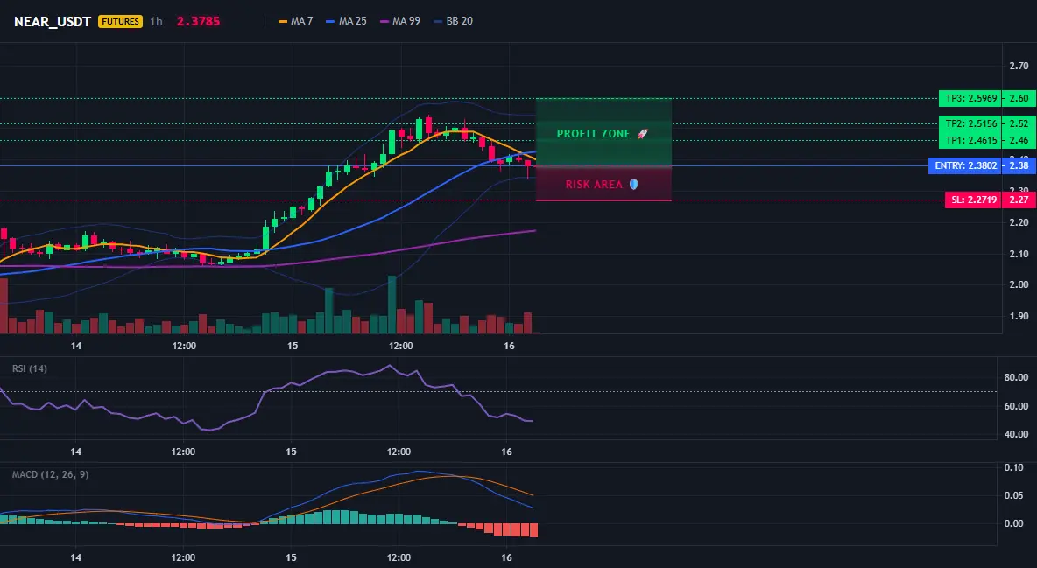Click the RISK AREA text
1037x568 pixels.
[594, 185]
